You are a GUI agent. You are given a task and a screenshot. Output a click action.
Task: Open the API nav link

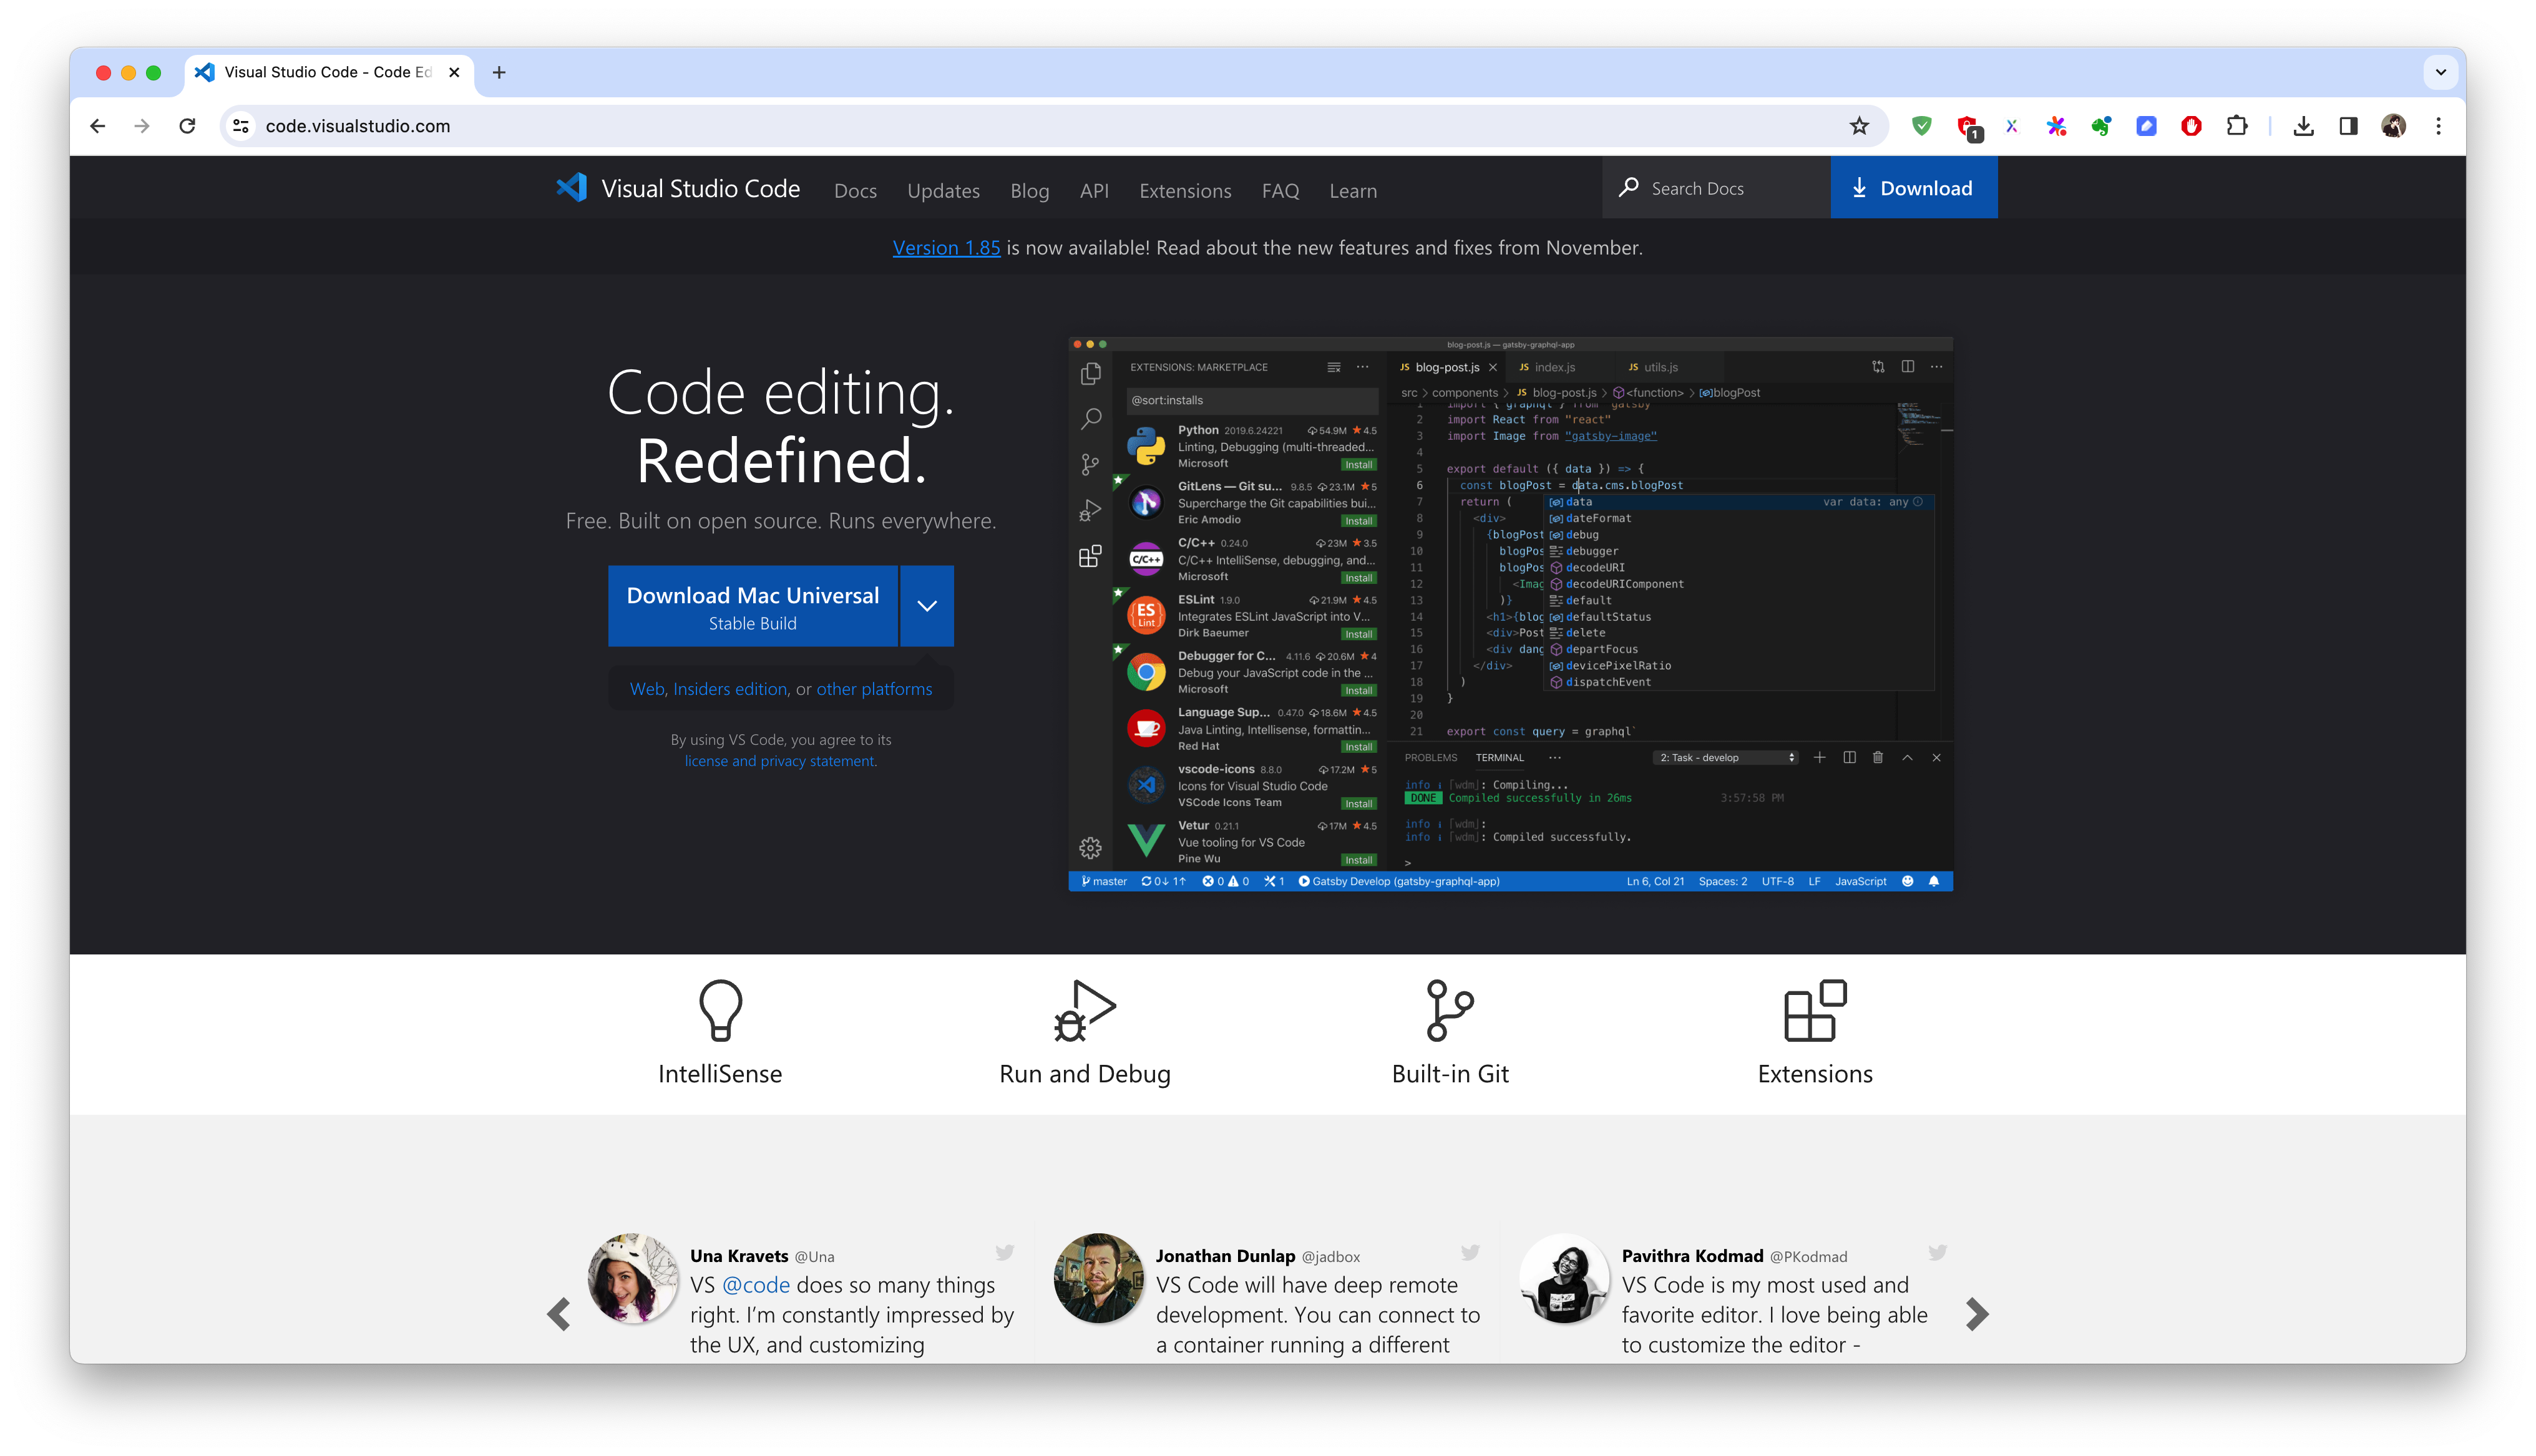click(x=1094, y=190)
